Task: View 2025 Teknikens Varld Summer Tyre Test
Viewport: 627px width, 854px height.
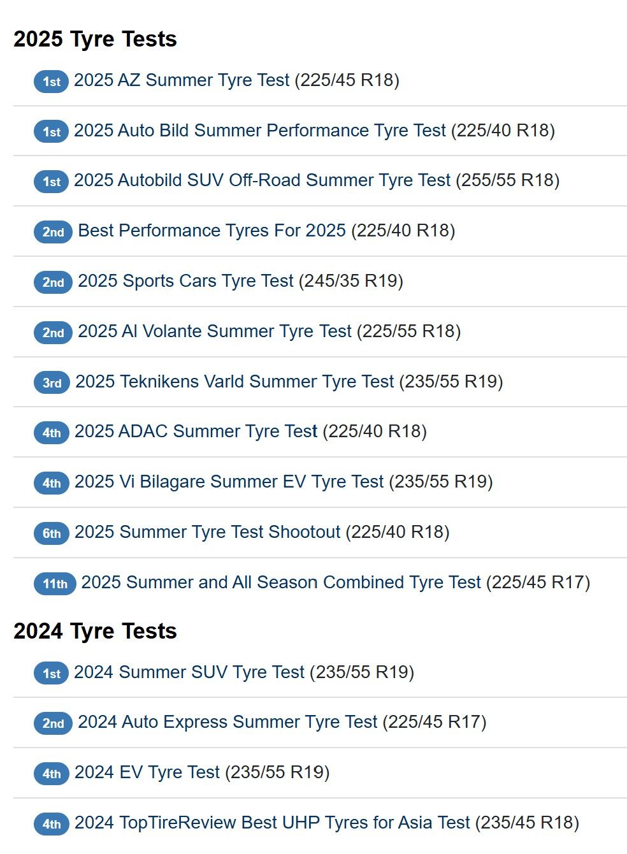Action: (x=234, y=382)
